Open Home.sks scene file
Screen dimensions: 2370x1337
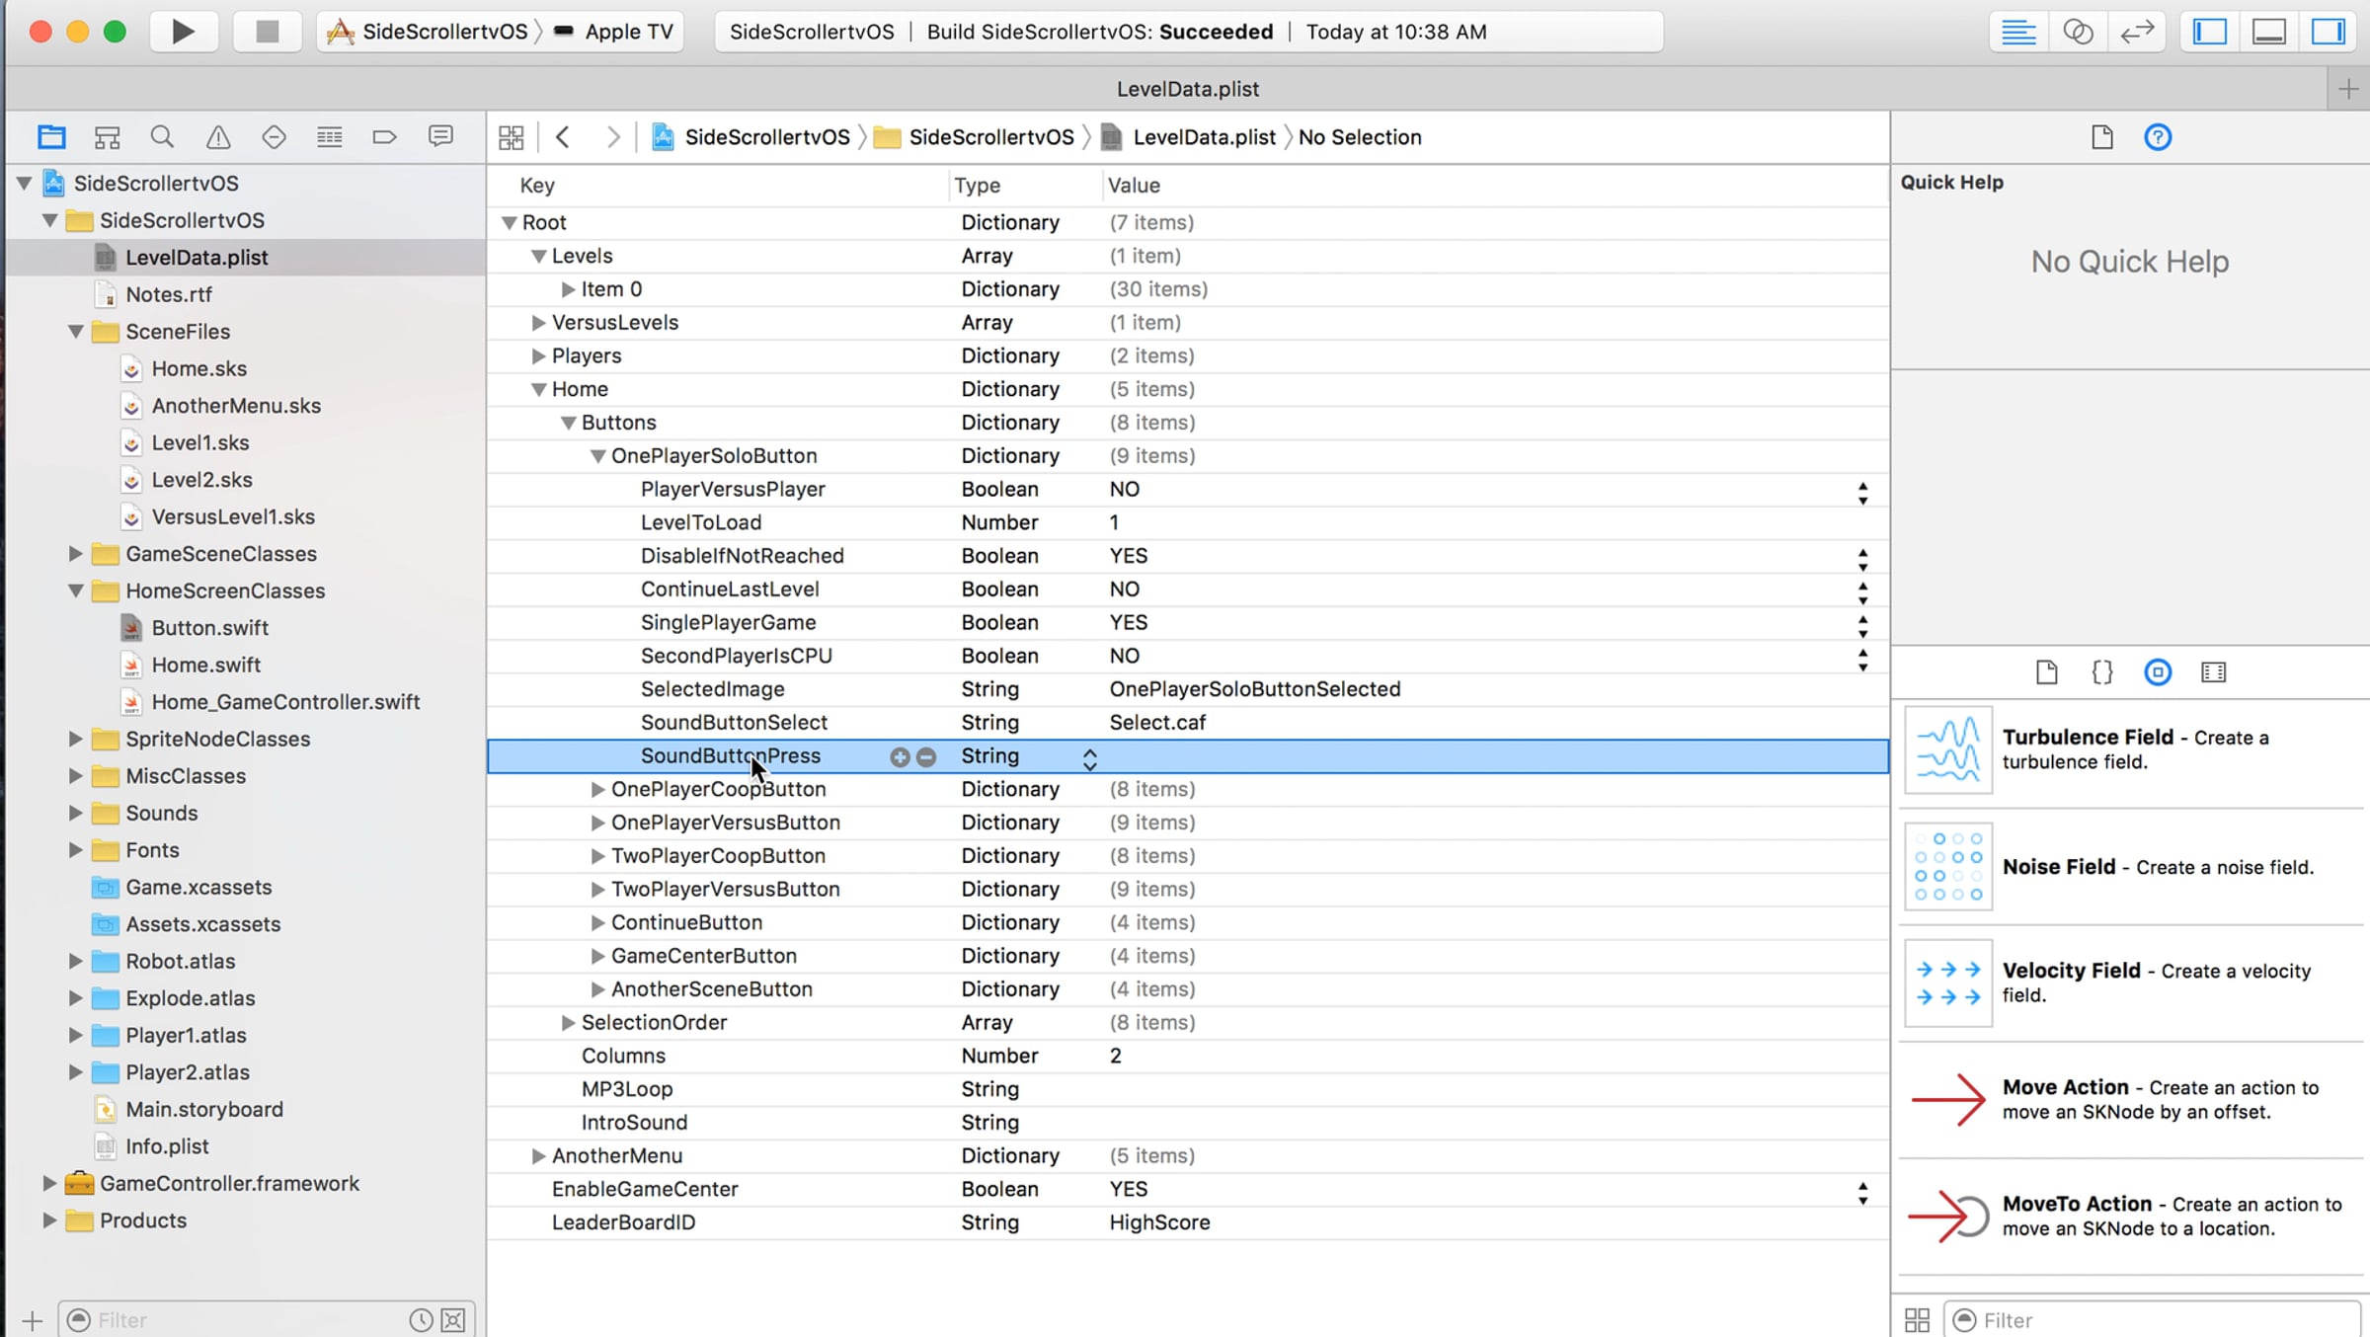pyautogui.click(x=198, y=368)
